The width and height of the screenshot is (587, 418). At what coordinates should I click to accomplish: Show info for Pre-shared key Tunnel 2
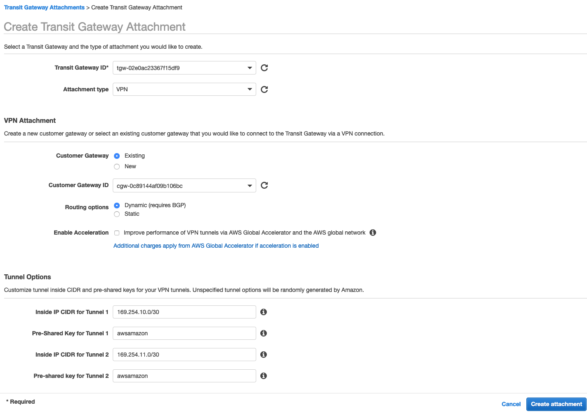pyautogui.click(x=264, y=376)
